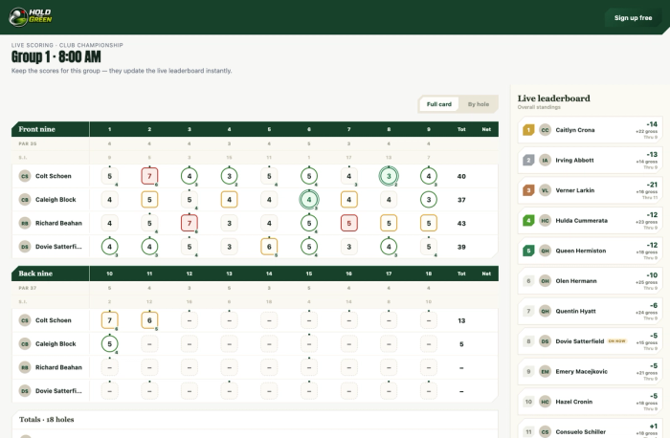
Task: Select Richard Beahan's empty hole 10 cell
Action: (109, 367)
